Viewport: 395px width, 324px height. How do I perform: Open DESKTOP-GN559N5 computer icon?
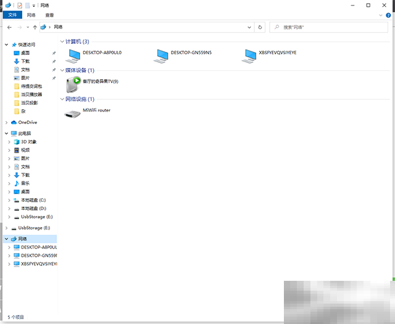click(161, 56)
